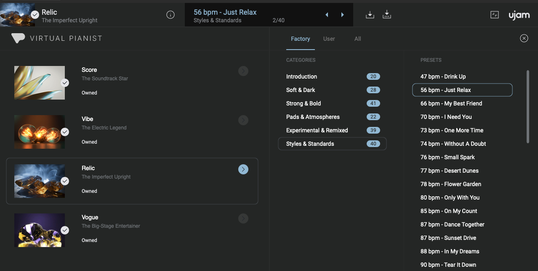538x271 pixels.
Task: Click the blue arrow button on Relic row
Action: pos(243,169)
